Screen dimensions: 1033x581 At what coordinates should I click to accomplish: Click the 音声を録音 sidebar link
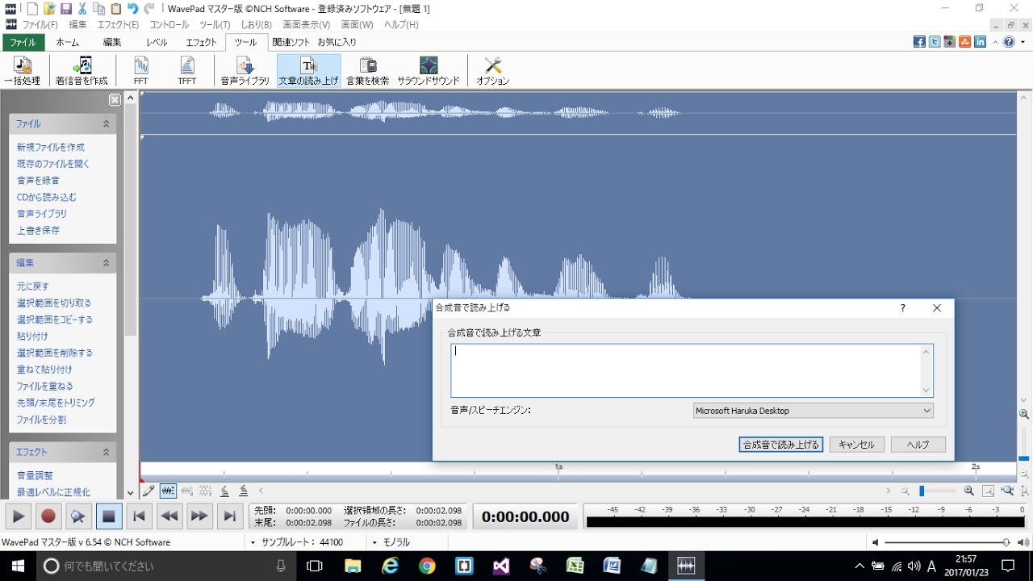pyautogui.click(x=38, y=181)
